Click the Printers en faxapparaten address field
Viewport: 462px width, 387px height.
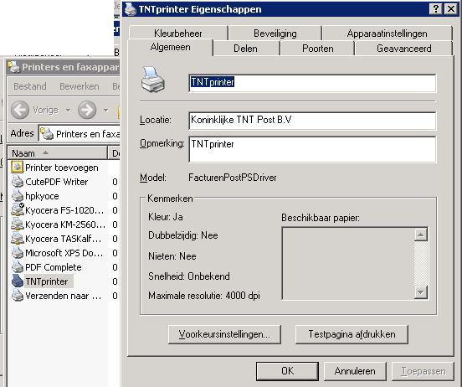(x=80, y=134)
